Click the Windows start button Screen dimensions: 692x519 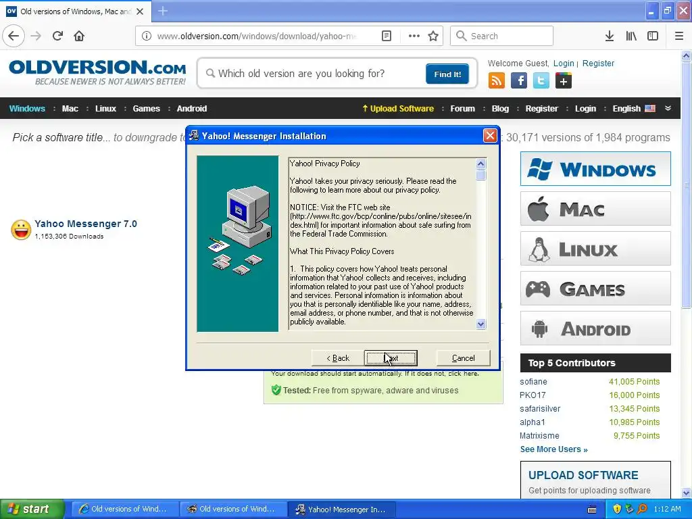click(32, 510)
